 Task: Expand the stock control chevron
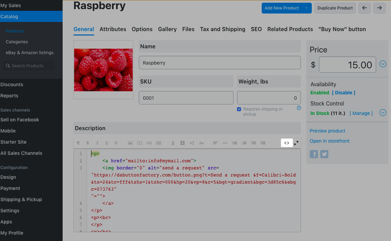(x=383, y=113)
